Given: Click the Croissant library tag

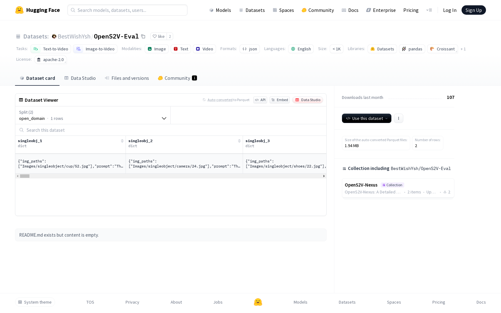Looking at the screenshot, I should (x=442, y=49).
